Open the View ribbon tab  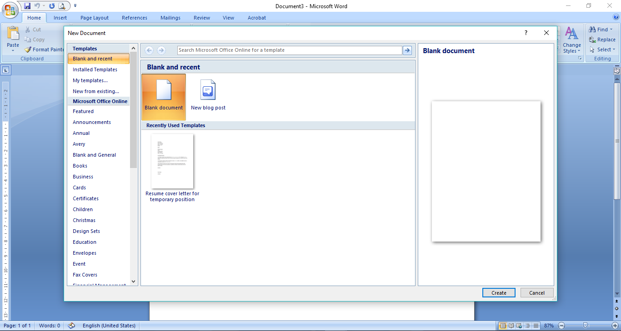(x=229, y=18)
